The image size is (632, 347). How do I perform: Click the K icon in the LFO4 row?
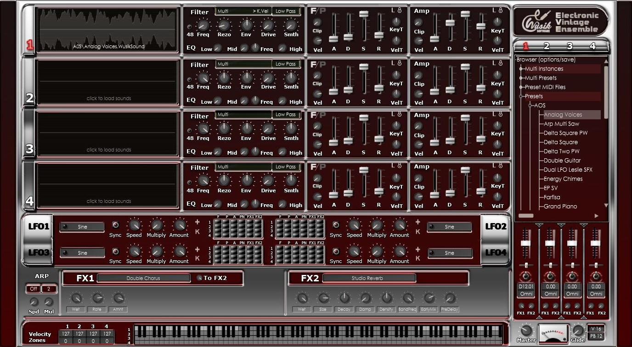[418, 258]
